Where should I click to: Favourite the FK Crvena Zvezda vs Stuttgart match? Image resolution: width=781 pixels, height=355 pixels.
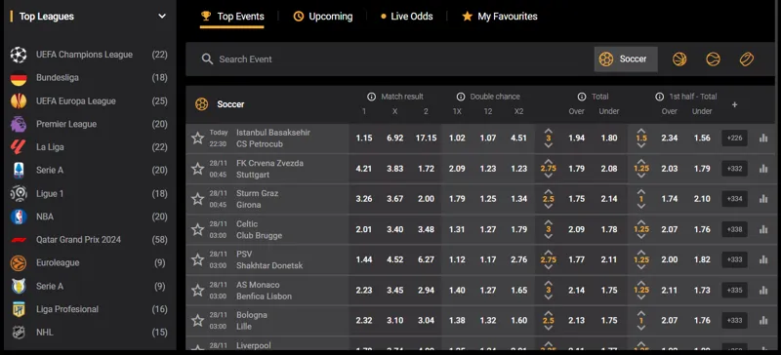198,169
